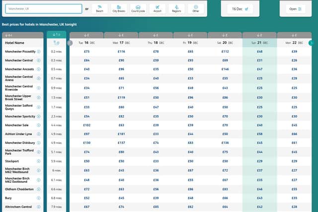Select Ashton Under Lyne £66 Monday price

pos(294,134)
